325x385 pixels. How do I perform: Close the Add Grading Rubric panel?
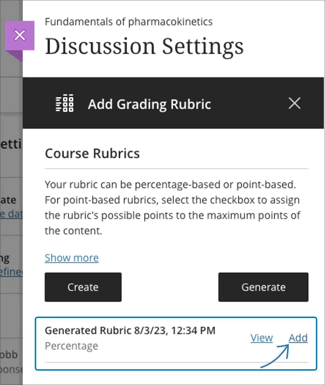pos(294,103)
